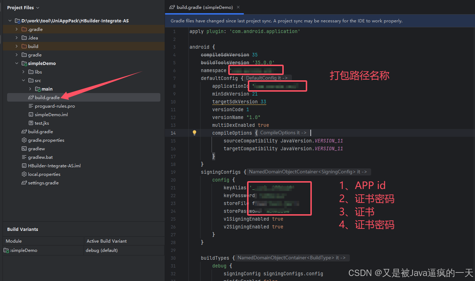Click the Gradle sync notification banner
The height and width of the screenshot is (281, 475).
pos(320,21)
